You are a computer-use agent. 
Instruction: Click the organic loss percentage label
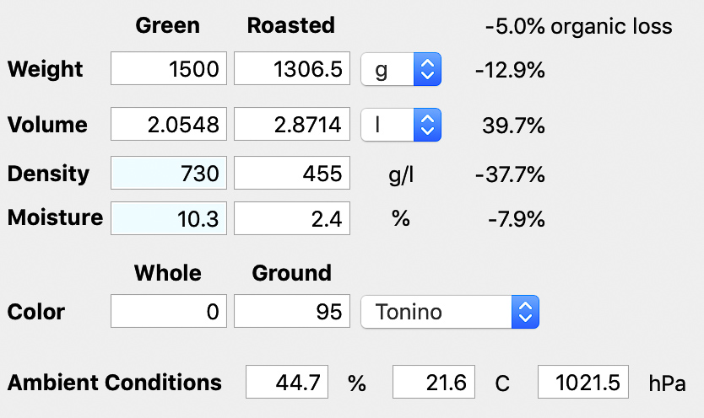tap(579, 26)
